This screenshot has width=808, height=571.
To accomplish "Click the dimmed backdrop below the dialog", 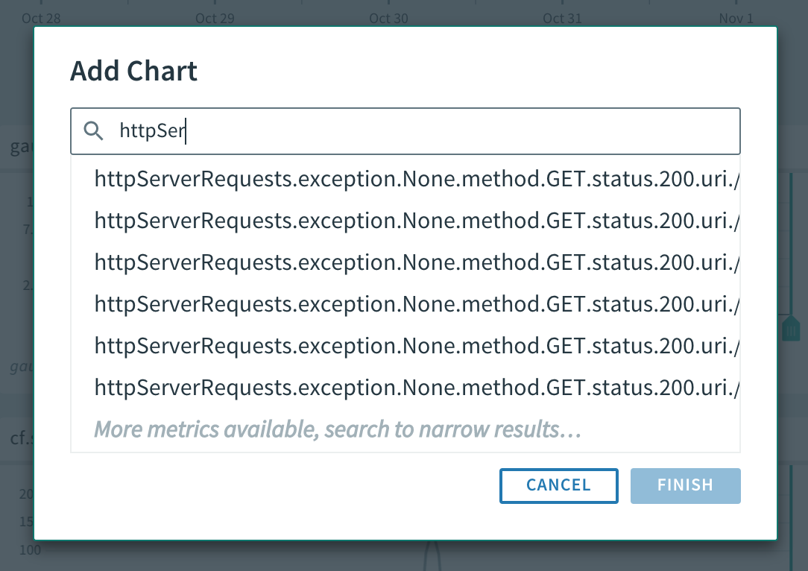I will coord(403,556).
